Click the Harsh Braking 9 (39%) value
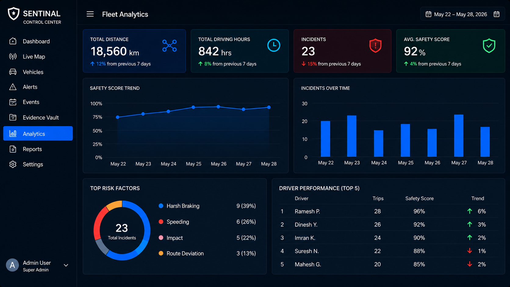This screenshot has width=510, height=287. pyautogui.click(x=246, y=206)
